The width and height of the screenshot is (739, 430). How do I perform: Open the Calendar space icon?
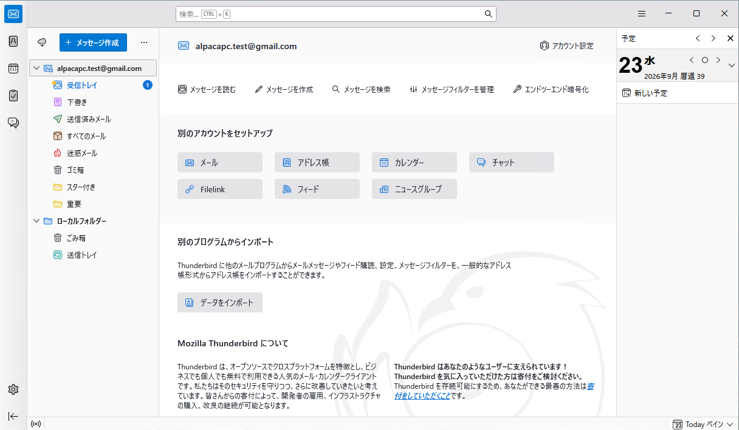tap(13, 69)
